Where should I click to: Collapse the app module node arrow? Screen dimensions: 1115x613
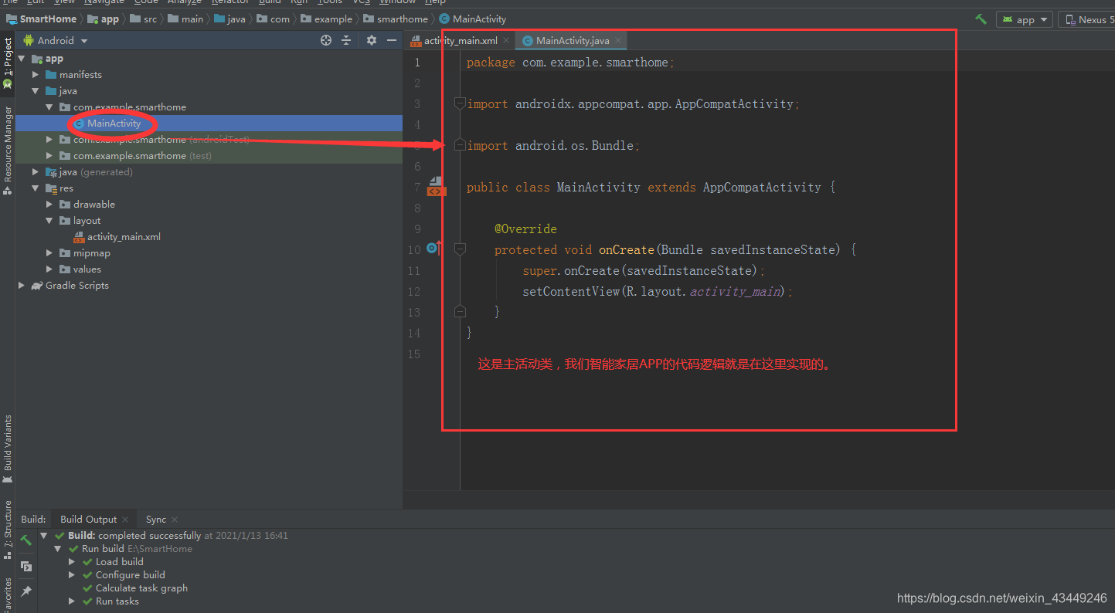coord(22,59)
